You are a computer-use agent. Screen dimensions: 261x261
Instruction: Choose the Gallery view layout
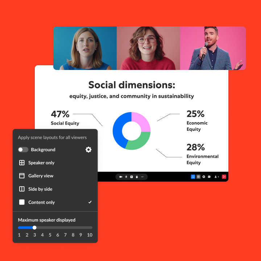tap(41, 176)
